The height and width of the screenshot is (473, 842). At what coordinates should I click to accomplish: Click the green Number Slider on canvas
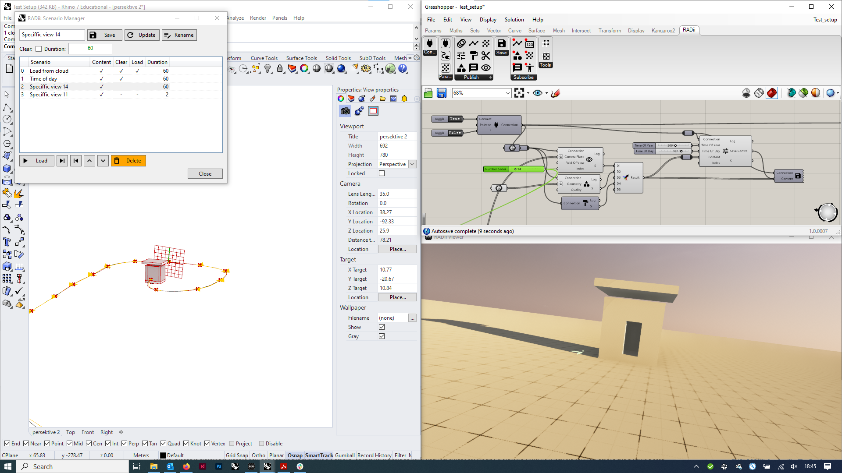pos(514,169)
